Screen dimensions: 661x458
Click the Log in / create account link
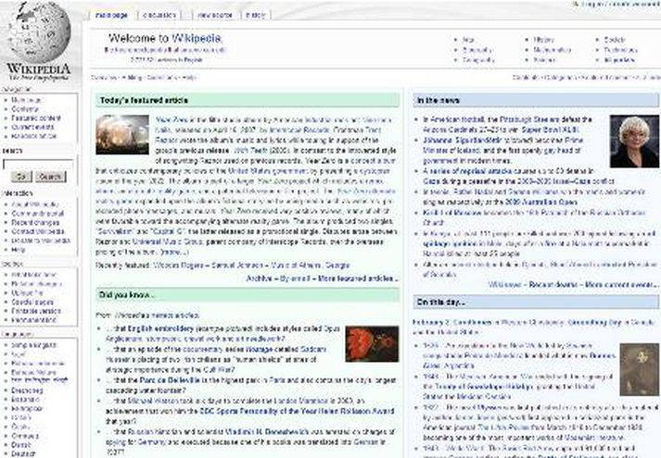[x=620, y=4]
